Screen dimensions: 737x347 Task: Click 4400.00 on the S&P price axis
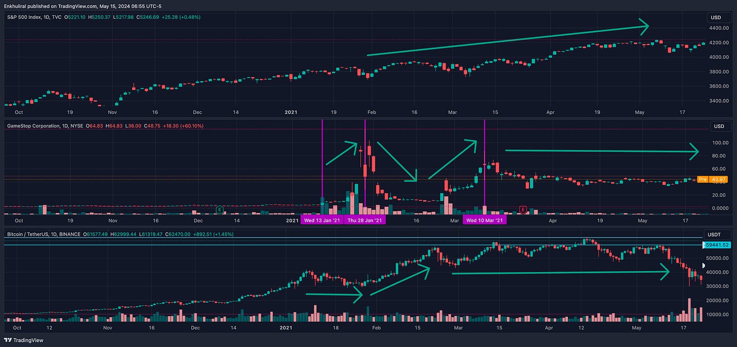pos(719,28)
